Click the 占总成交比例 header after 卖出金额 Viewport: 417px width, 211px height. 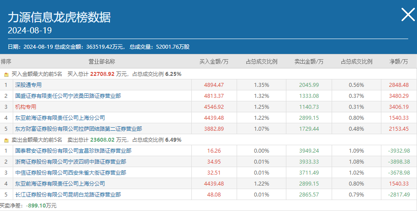point(356,61)
